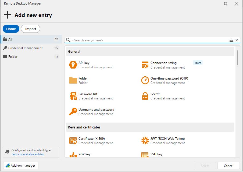Filter by Folder category

tap(31, 56)
